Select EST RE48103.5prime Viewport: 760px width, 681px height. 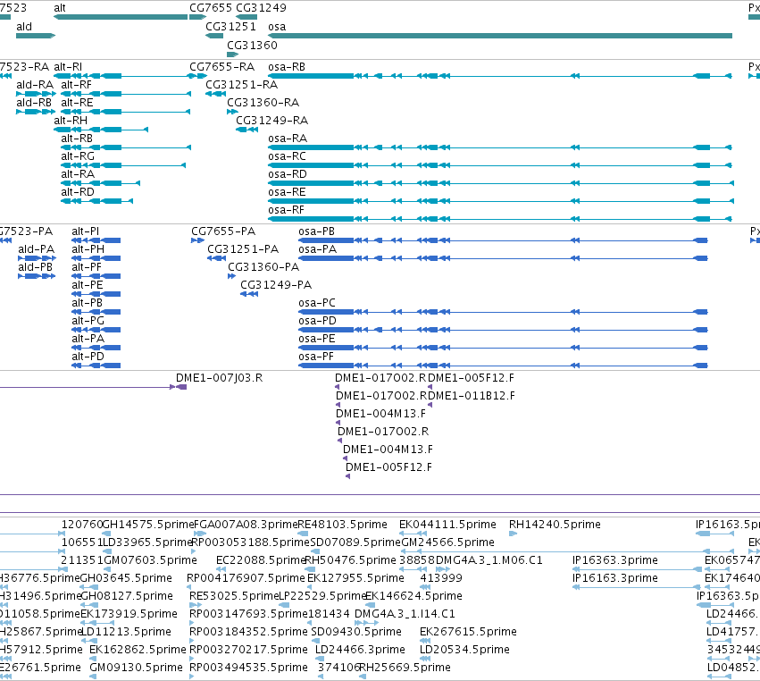(303, 534)
